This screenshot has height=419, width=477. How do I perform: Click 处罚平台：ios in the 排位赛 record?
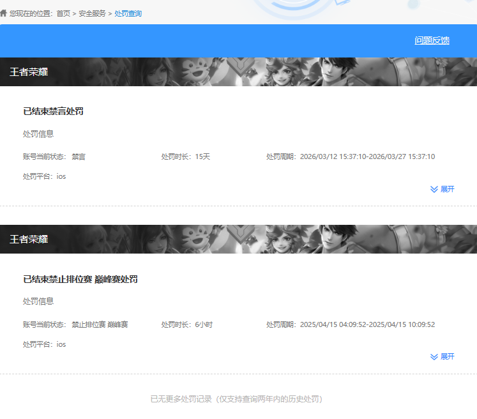click(45, 344)
